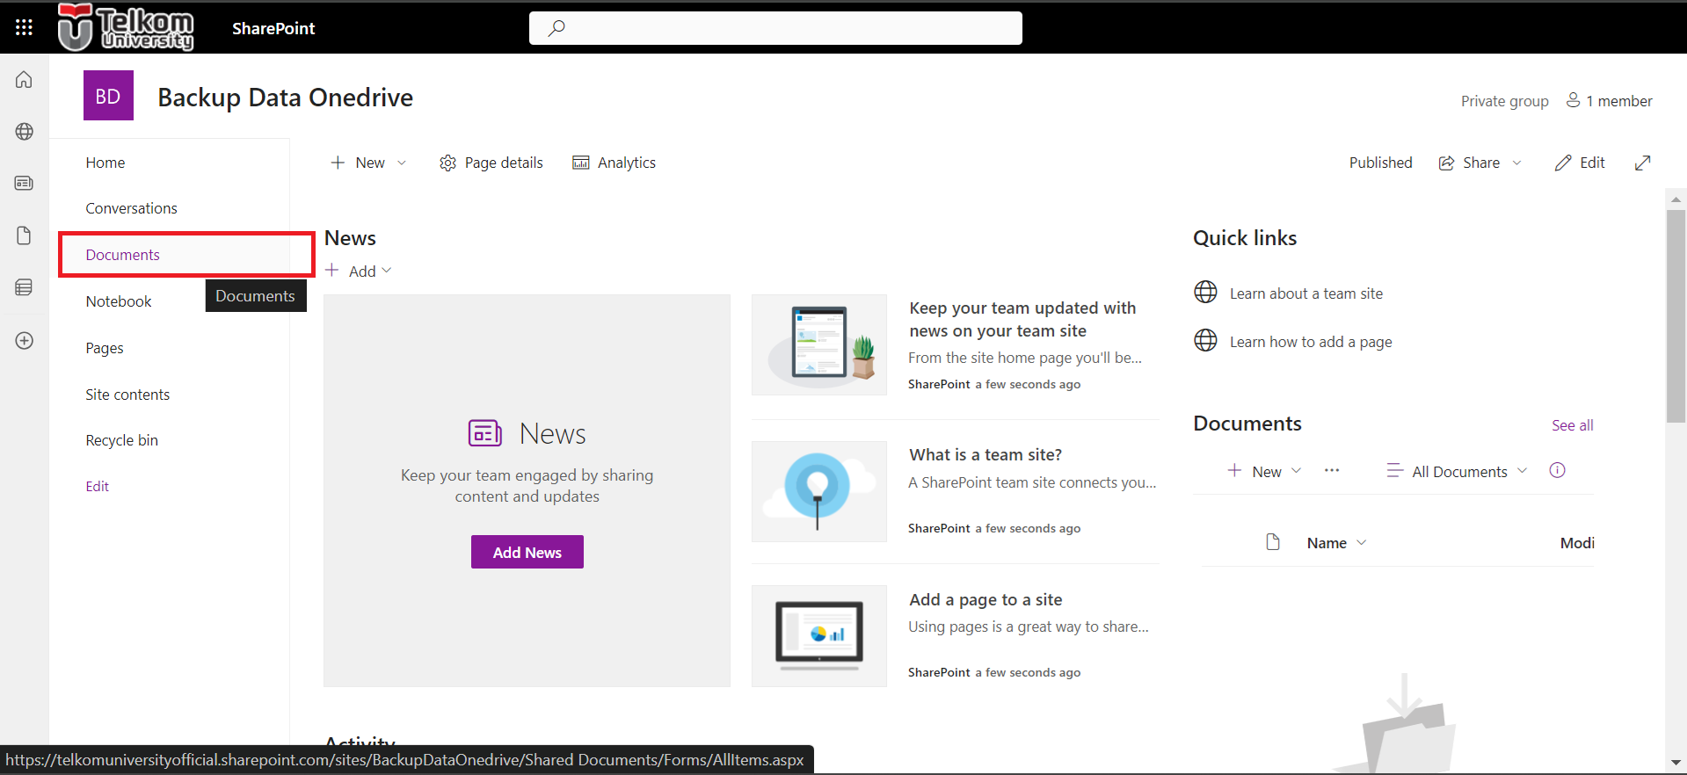Click the member person icon
Image resolution: width=1687 pixels, height=775 pixels.
point(1573,100)
